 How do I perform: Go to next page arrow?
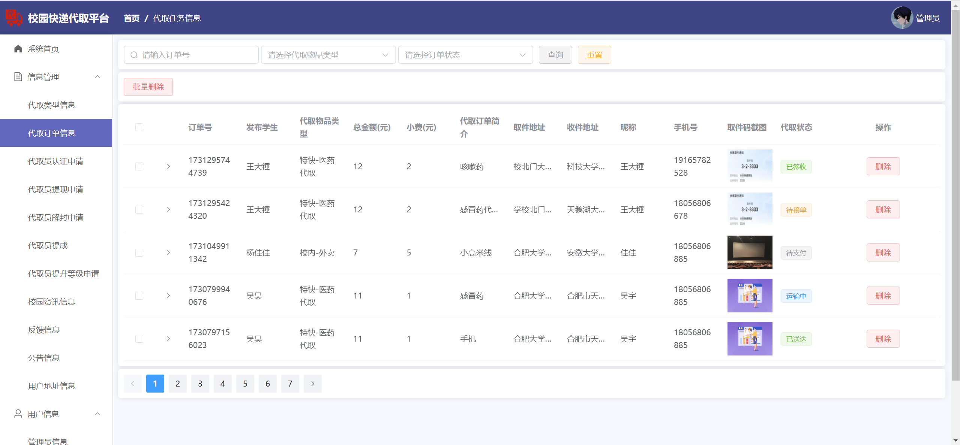pos(312,383)
